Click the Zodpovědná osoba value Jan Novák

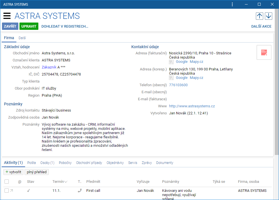(50, 117)
